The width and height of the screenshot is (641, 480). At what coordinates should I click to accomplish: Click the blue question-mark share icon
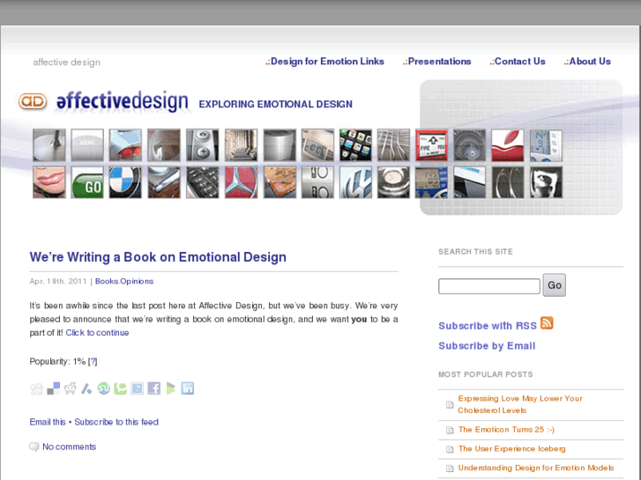(137, 388)
